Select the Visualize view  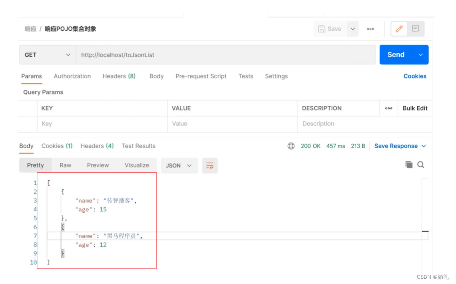[x=137, y=166]
